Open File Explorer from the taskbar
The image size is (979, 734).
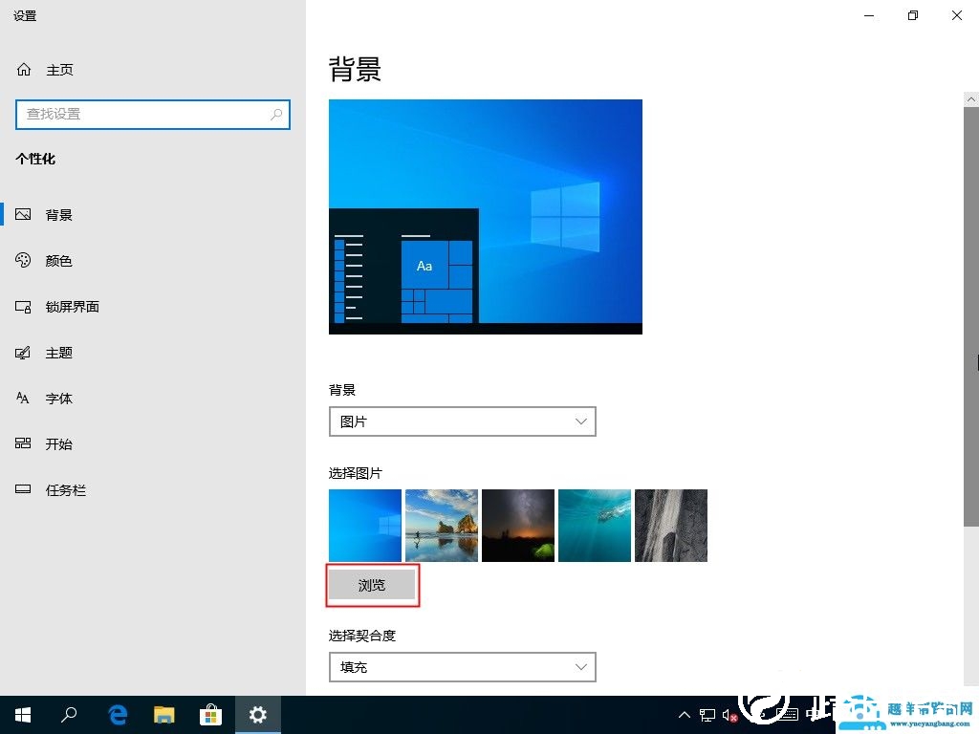[163, 714]
